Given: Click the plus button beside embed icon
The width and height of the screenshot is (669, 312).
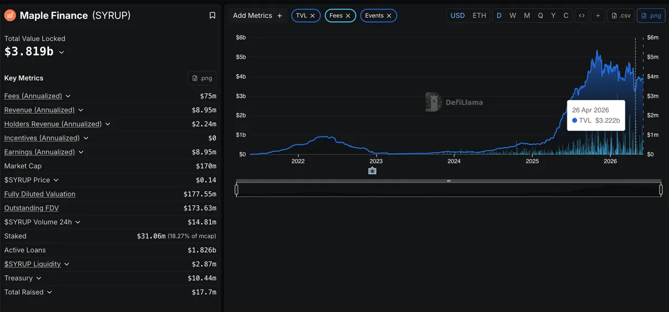Looking at the screenshot, I should pyautogui.click(x=598, y=16).
